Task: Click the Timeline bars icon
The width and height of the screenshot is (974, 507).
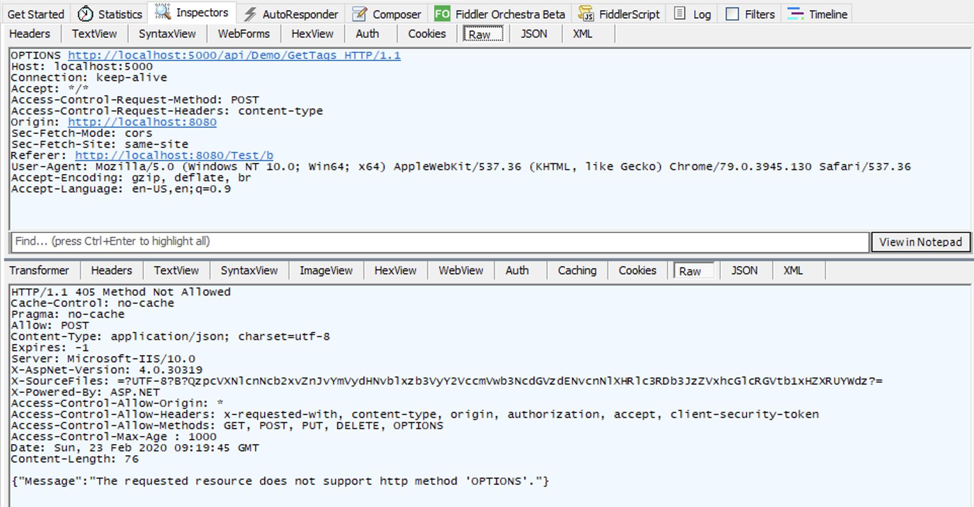Action: pos(795,14)
